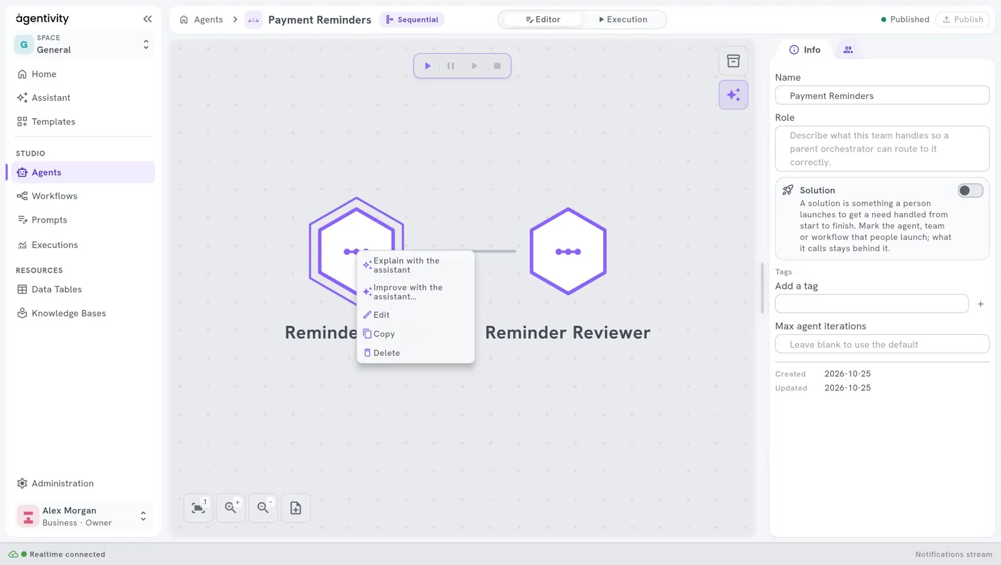Open the AI sparkles assistant button on canvas
Screen dimensions: 1001x565
[733, 95]
